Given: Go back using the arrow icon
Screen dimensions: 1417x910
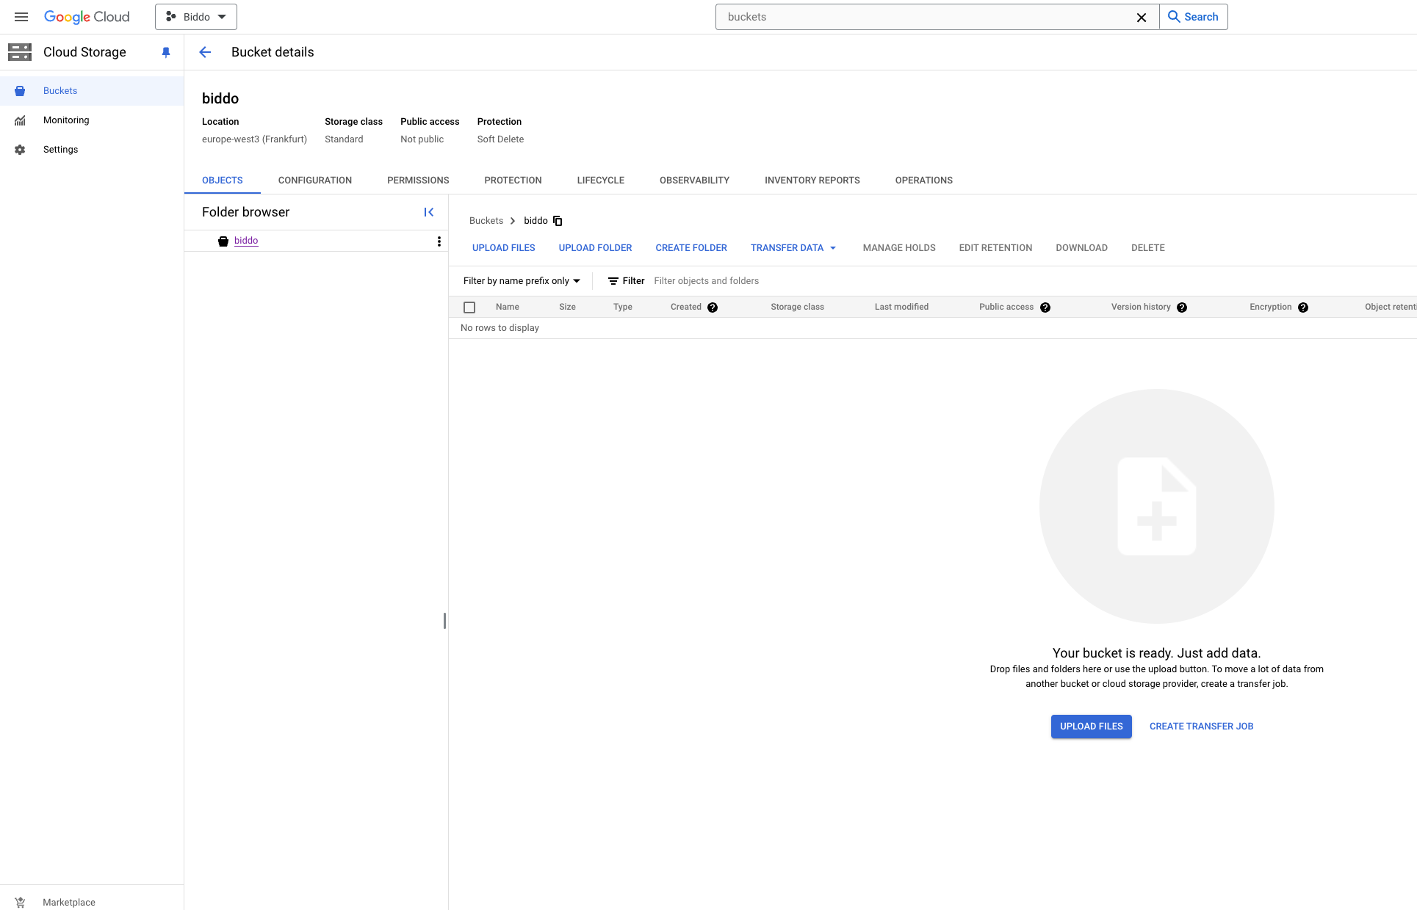Looking at the screenshot, I should 205,52.
